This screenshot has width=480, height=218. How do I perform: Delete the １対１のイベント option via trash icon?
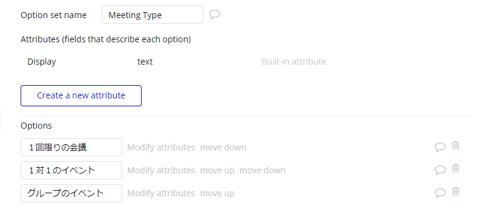tap(456, 168)
